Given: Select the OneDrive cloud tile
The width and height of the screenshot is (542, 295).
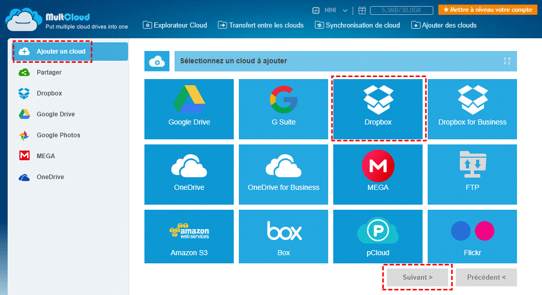Looking at the screenshot, I should pos(189,175).
